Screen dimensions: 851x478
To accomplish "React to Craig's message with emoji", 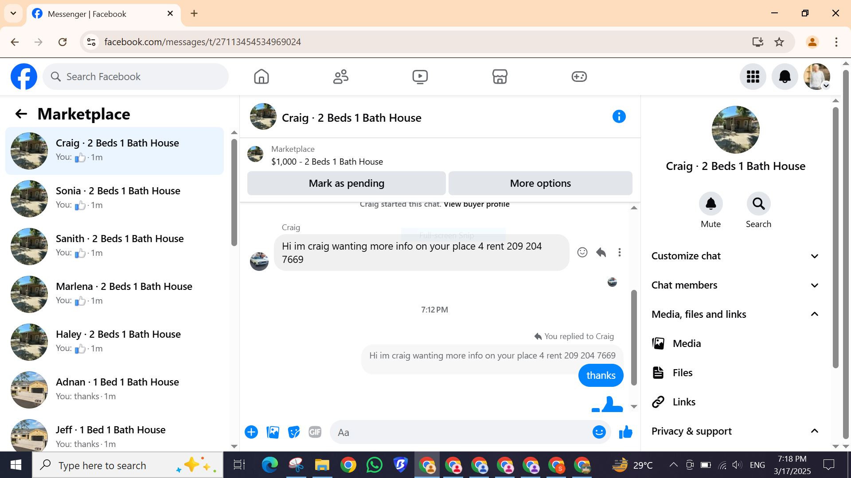I will (582, 252).
